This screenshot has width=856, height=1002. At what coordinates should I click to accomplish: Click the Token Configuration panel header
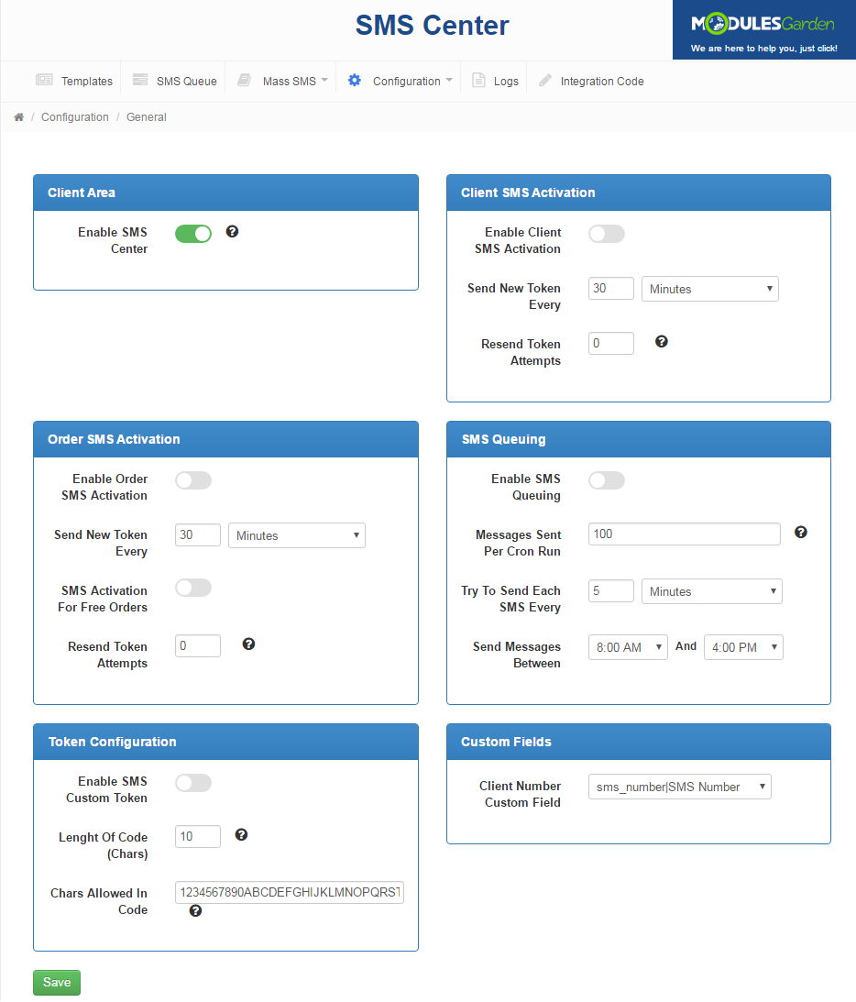click(x=226, y=742)
